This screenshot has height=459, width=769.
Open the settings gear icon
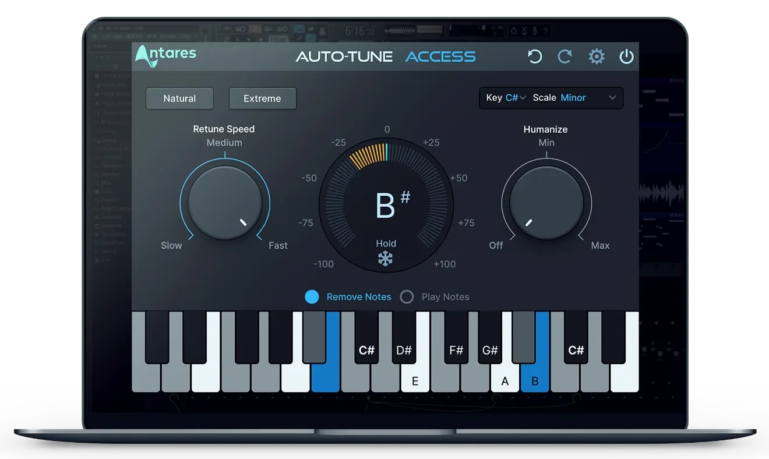click(596, 57)
